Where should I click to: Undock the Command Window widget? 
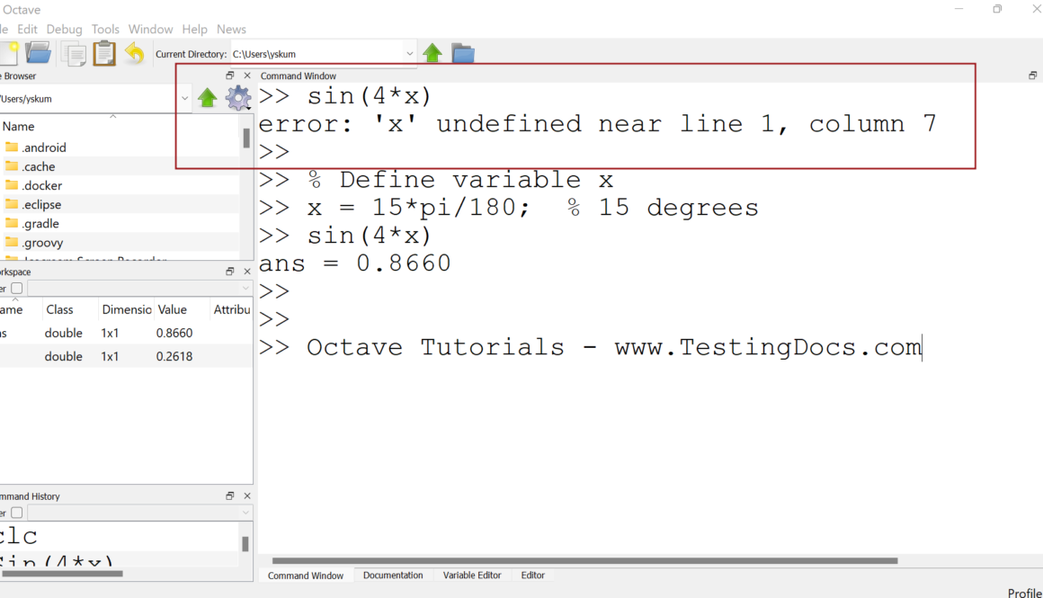[1032, 76]
